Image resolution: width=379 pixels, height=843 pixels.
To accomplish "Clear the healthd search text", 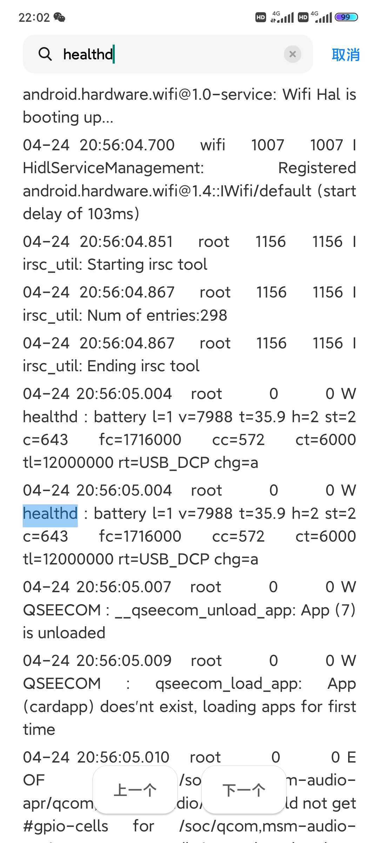I will 292,54.
